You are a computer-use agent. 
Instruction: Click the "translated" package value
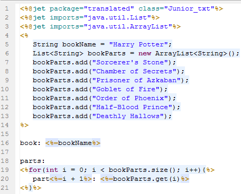109,8
